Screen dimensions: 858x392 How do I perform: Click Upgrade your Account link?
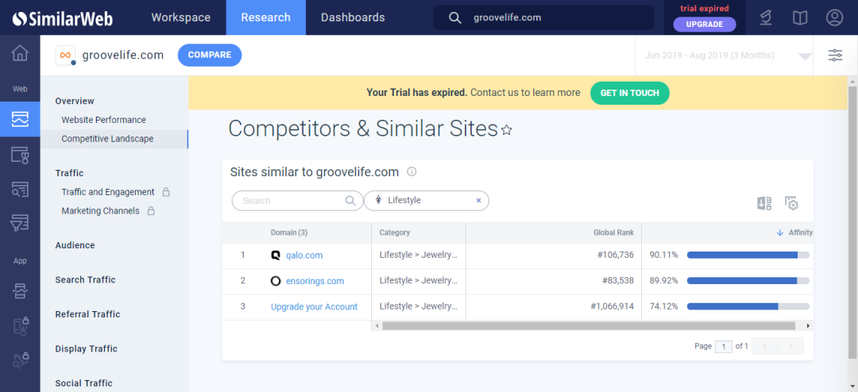[x=314, y=307]
